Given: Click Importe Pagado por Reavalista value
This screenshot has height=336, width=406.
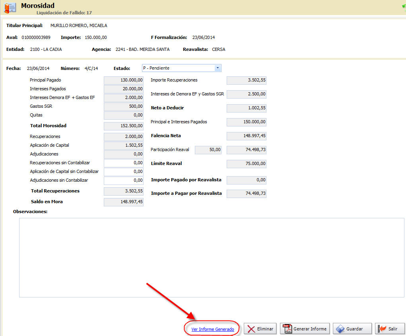Looking at the screenshot, I should pos(247,180).
